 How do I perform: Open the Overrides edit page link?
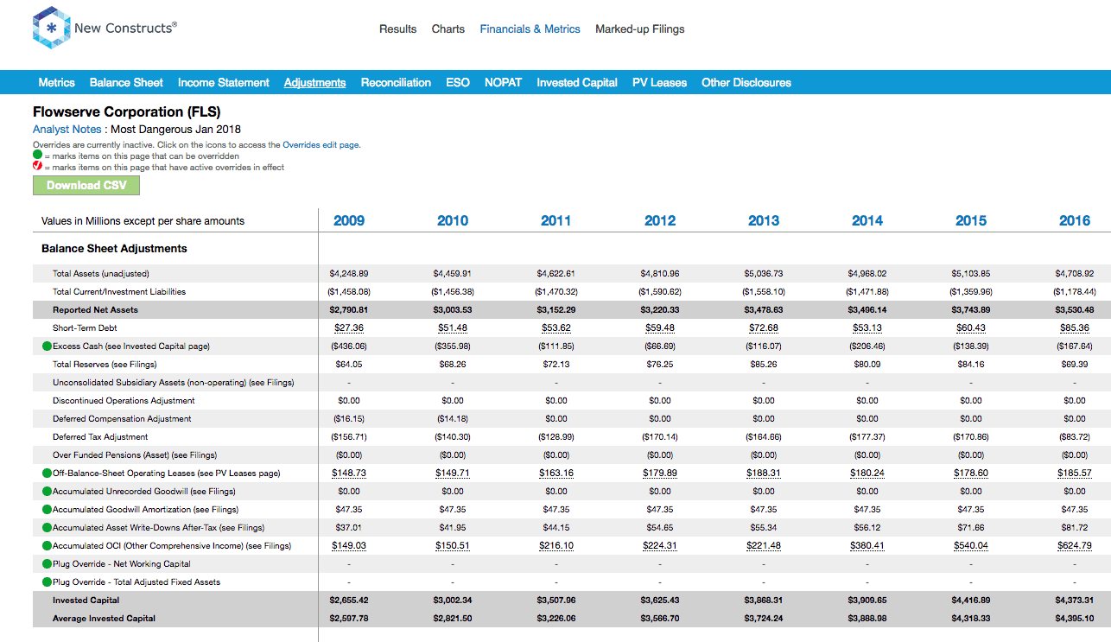tap(321, 145)
